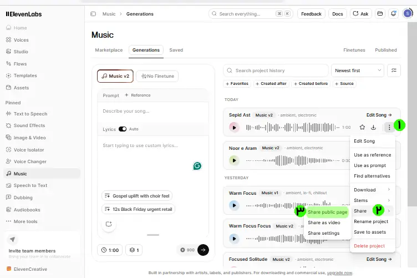Seek within Sepid Ast waveform

pos(293,128)
